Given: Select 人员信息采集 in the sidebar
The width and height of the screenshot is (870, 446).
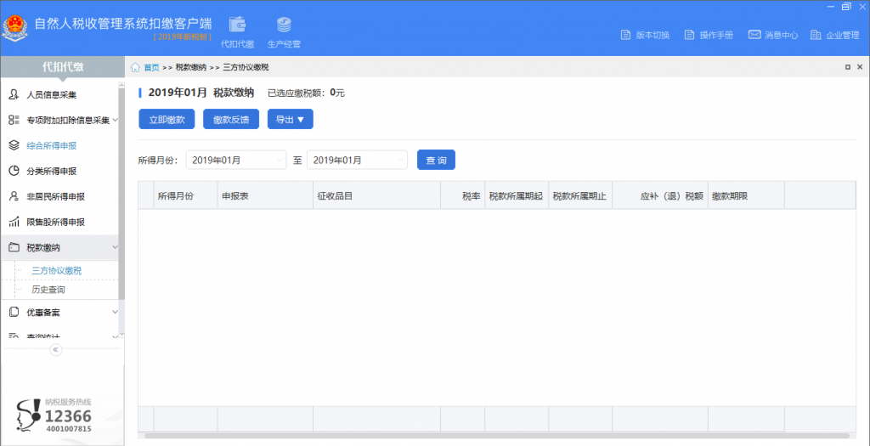Looking at the screenshot, I should [x=59, y=95].
